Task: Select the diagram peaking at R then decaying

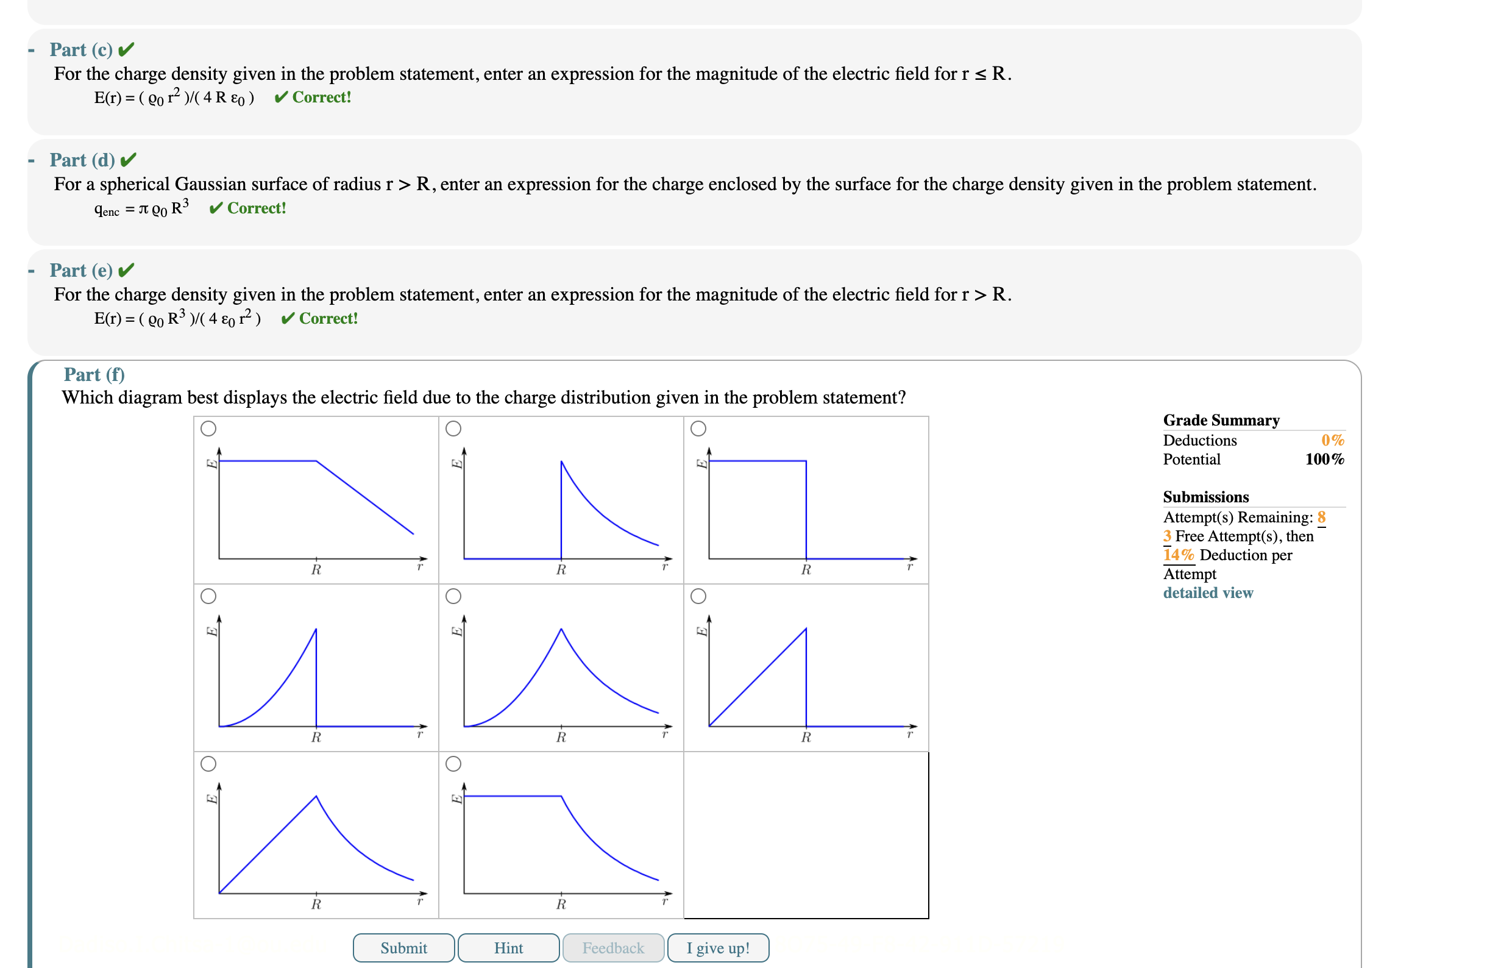Action: 453,596
